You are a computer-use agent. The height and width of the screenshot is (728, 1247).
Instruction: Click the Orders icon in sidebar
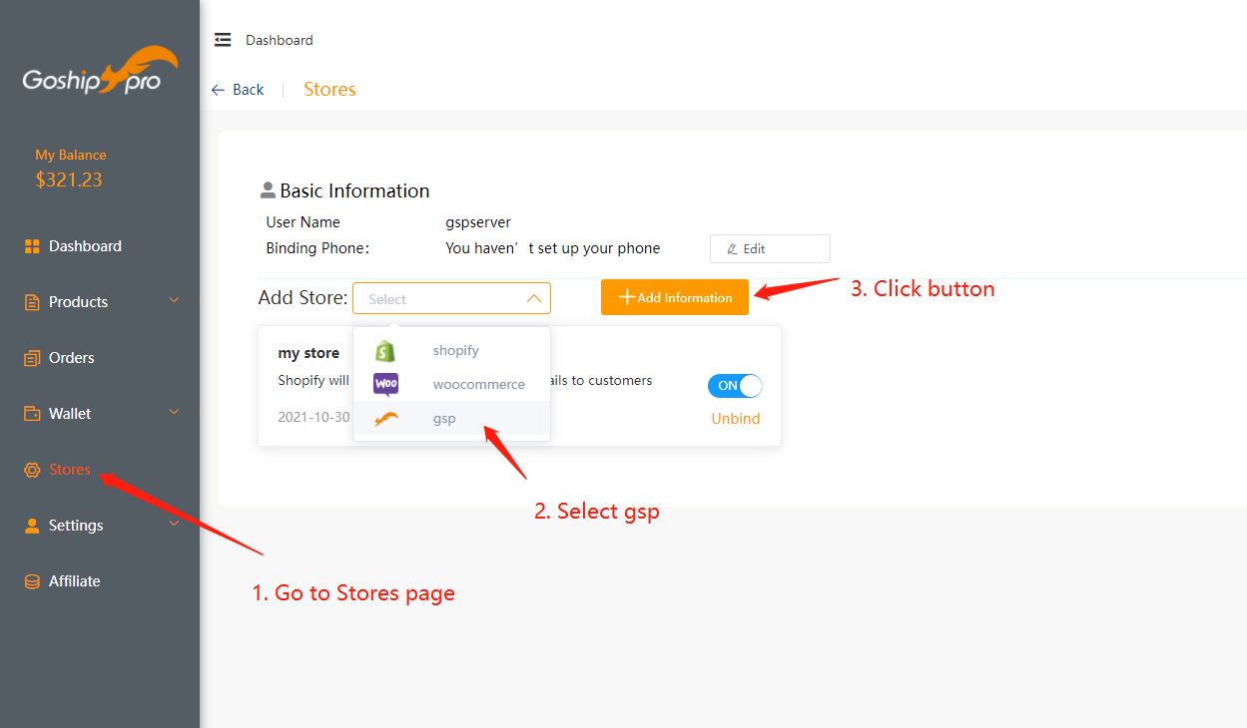click(x=32, y=358)
